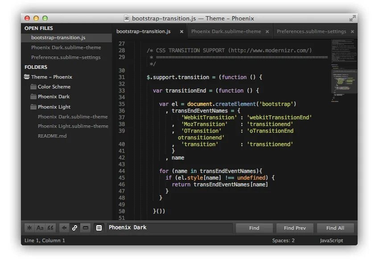Click Line 1, Column 1 status text

(x=45, y=240)
